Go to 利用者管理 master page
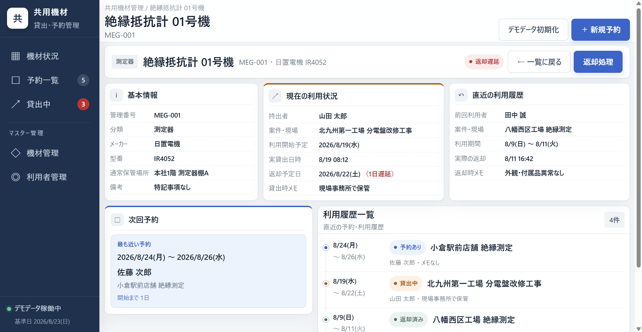The image size is (642, 332). coord(50,177)
